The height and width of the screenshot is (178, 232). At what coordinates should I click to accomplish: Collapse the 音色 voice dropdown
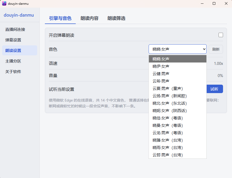(x=177, y=49)
